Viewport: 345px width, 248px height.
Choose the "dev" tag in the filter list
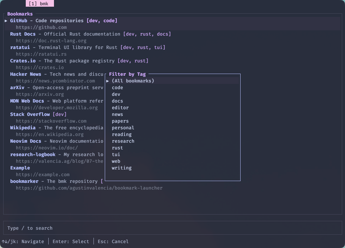coord(116,94)
